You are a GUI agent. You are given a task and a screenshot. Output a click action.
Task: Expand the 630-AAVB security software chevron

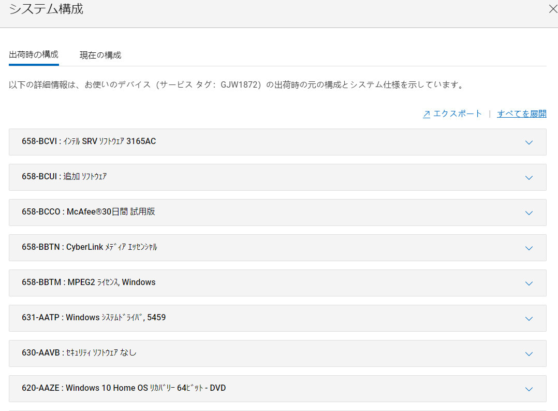[x=529, y=355]
